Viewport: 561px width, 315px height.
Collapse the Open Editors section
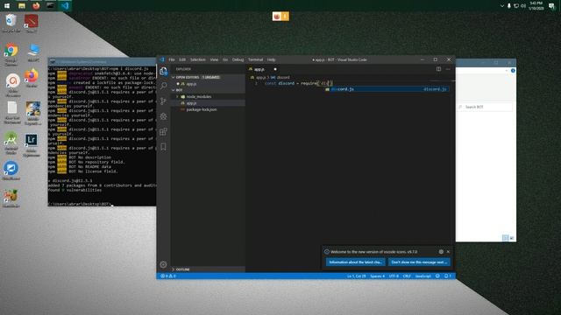(x=209, y=77)
